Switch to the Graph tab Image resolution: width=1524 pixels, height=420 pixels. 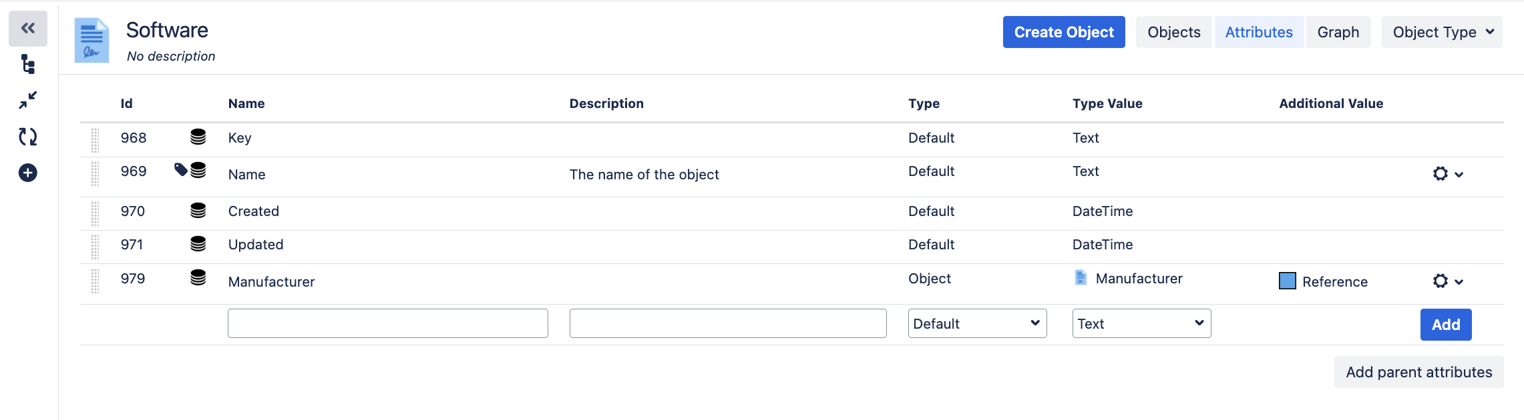pos(1338,31)
